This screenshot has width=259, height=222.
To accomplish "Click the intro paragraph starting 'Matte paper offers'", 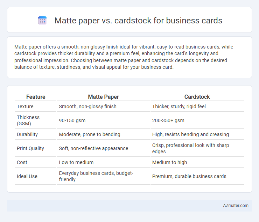I will click(124, 57).
